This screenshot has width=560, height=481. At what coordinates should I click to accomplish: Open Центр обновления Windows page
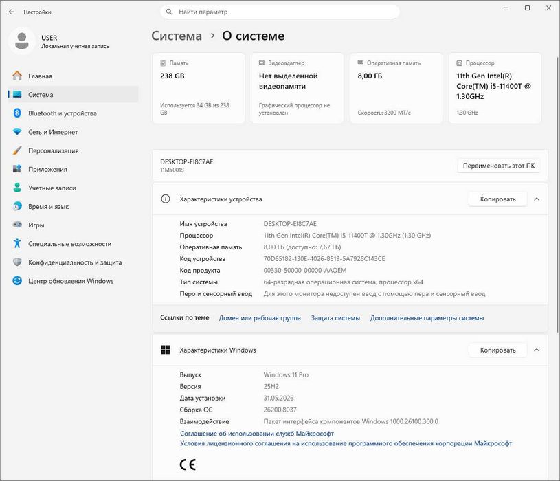click(74, 280)
